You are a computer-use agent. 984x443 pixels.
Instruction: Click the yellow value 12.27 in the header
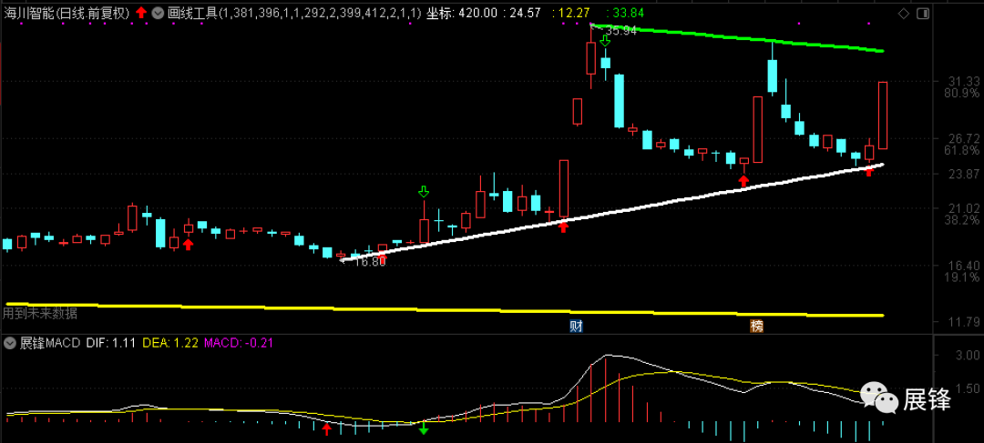pos(576,13)
